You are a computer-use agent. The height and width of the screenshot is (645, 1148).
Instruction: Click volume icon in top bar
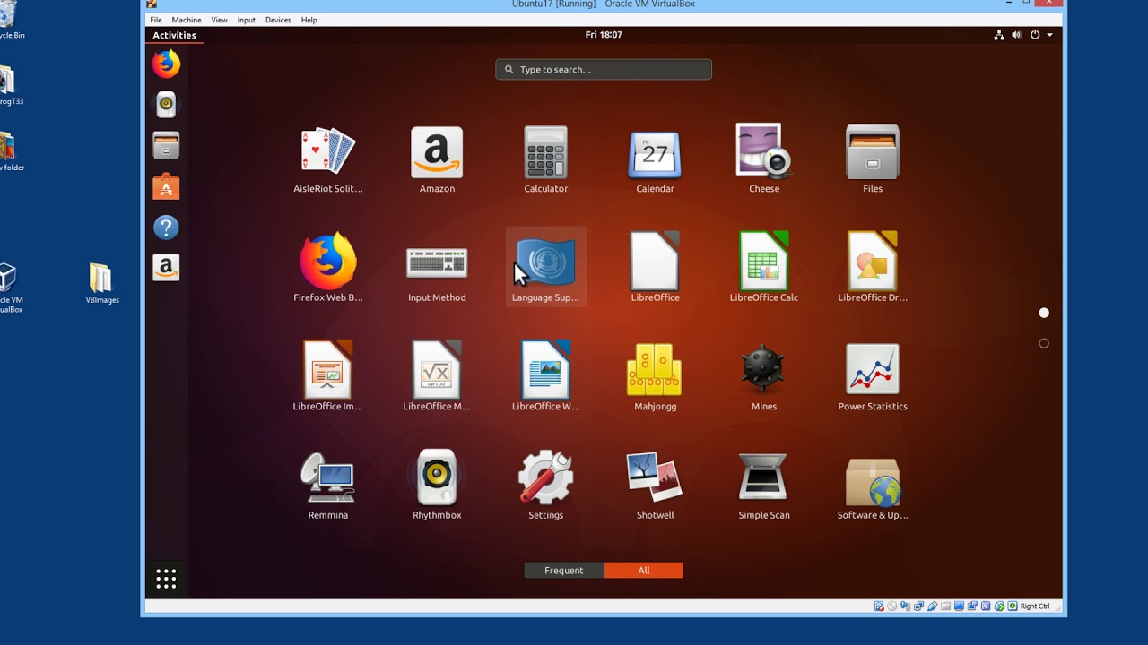(x=1016, y=35)
